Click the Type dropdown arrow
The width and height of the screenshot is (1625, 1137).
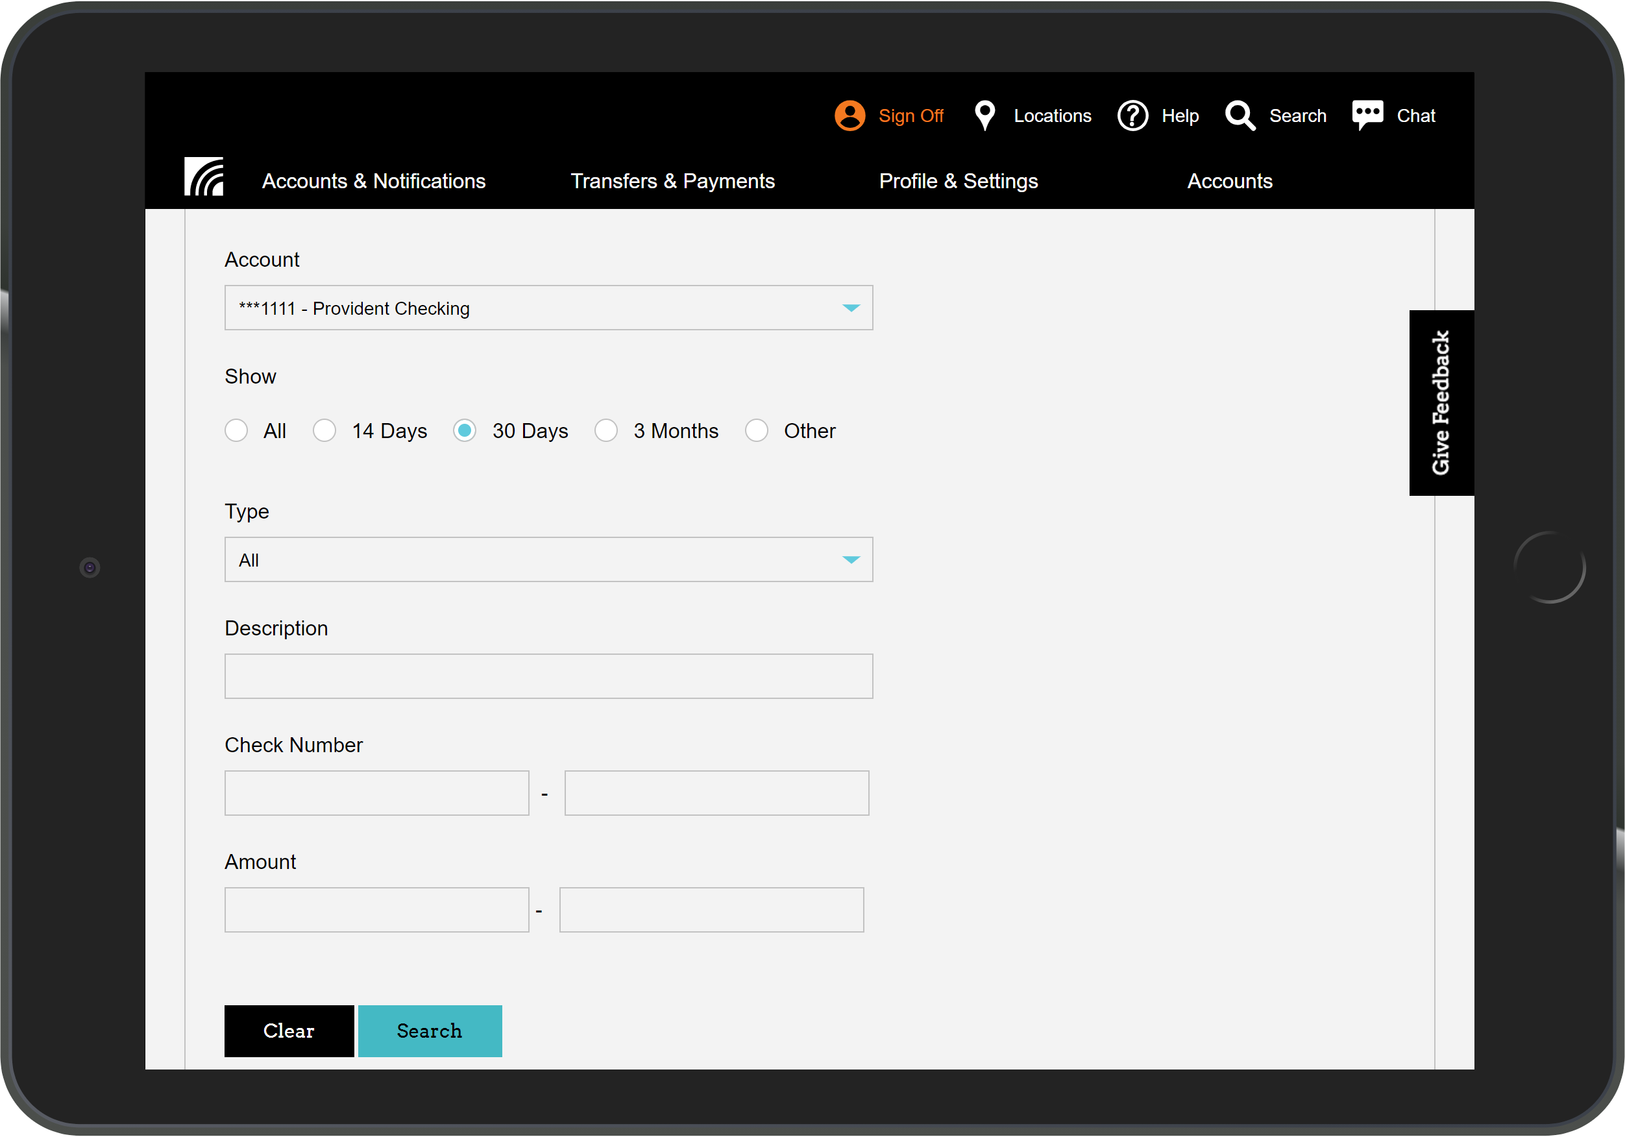pyautogui.click(x=851, y=559)
